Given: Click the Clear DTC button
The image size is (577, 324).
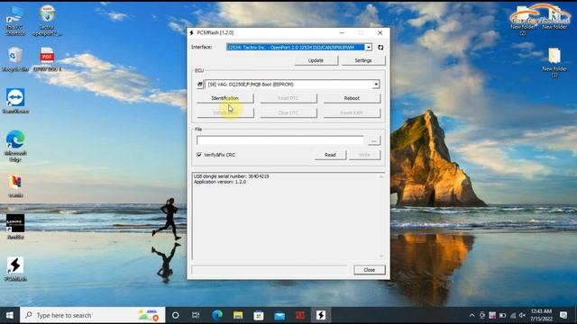Looking at the screenshot, I should pos(288,112).
